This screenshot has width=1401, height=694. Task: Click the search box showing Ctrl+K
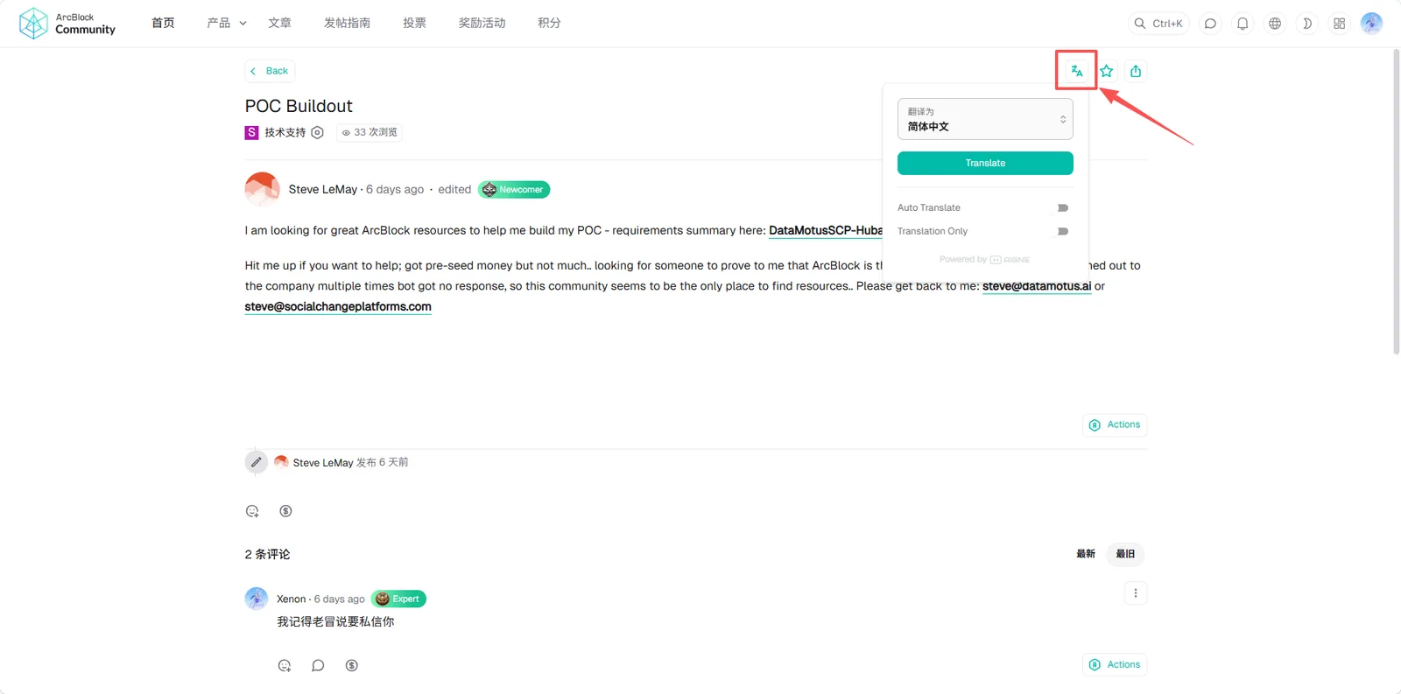click(1158, 24)
